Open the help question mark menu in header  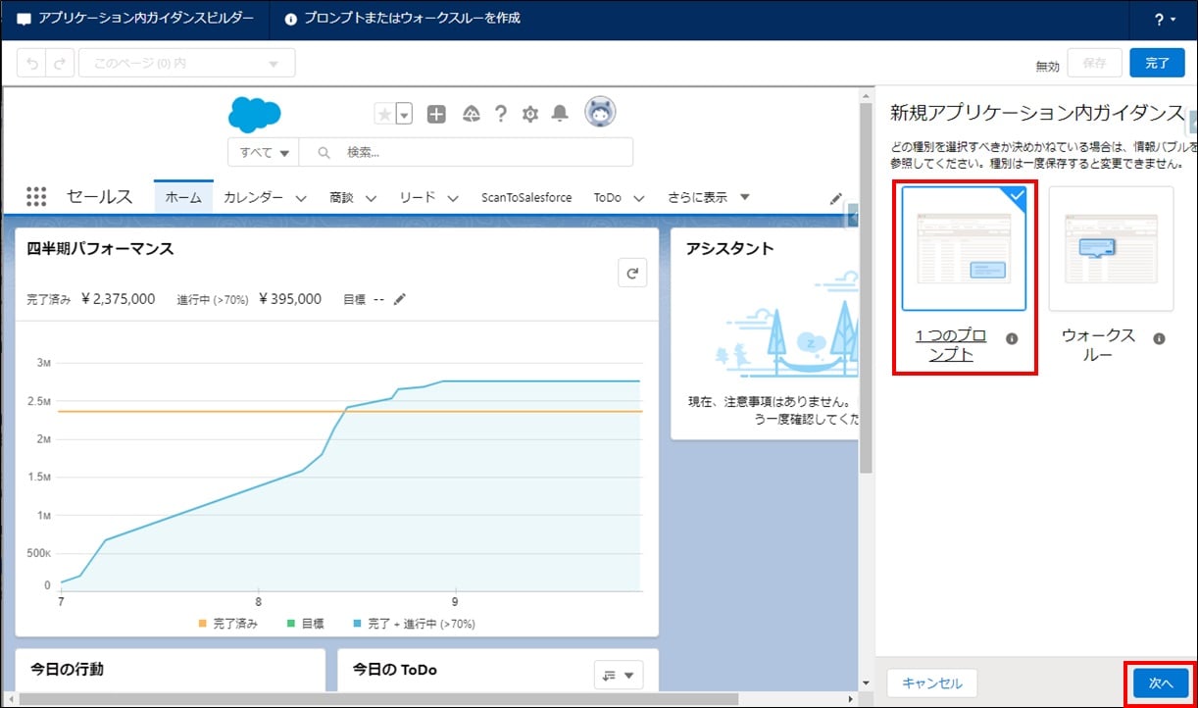pos(1165,20)
